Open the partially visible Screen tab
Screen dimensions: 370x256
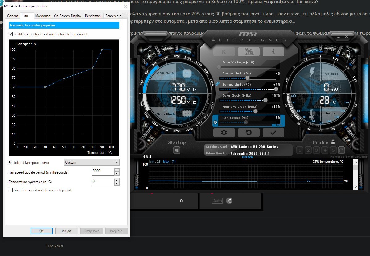[111, 16]
